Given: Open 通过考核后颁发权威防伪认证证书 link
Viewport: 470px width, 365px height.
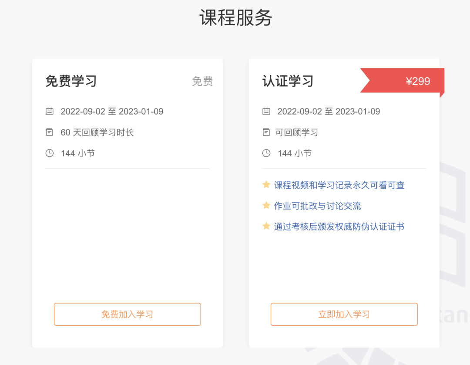Looking at the screenshot, I should click(339, 226).
